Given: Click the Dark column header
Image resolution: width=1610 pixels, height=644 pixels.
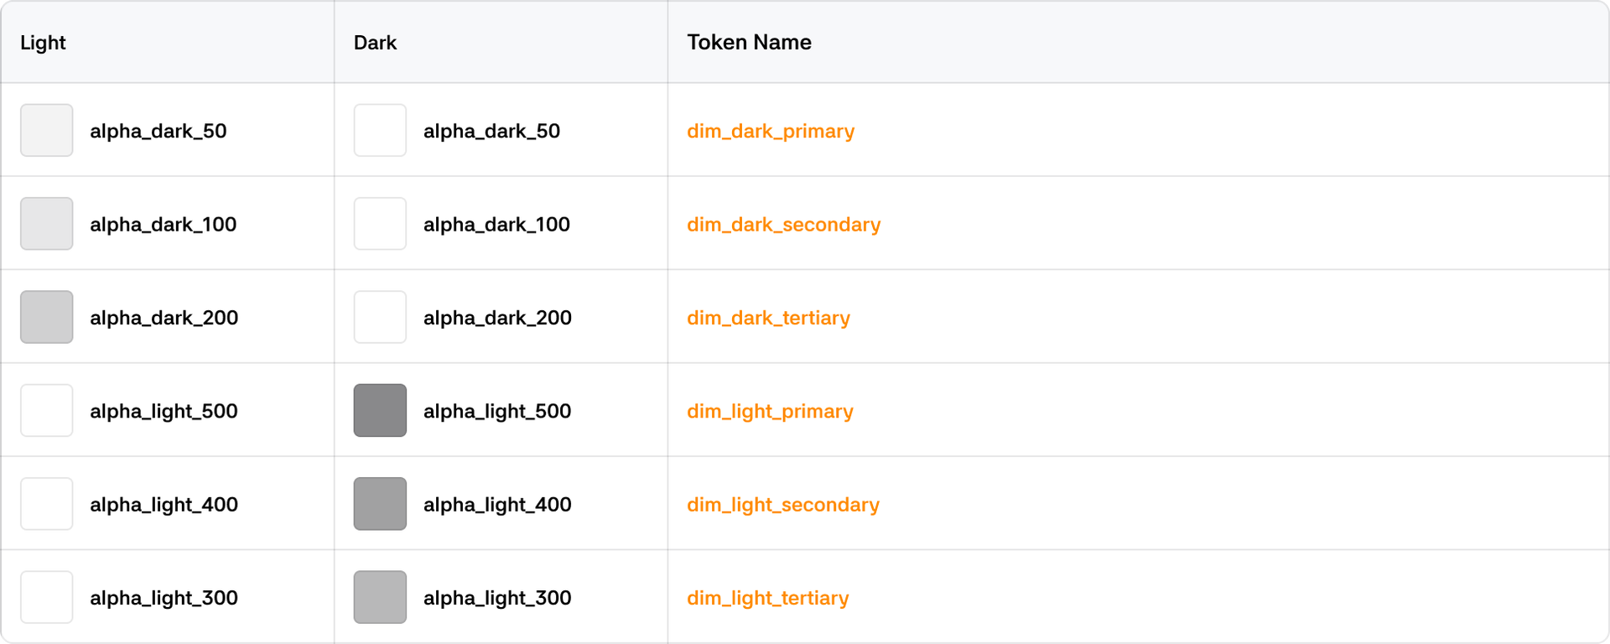Looking at the screenshot, I should (x=375, y=43).
